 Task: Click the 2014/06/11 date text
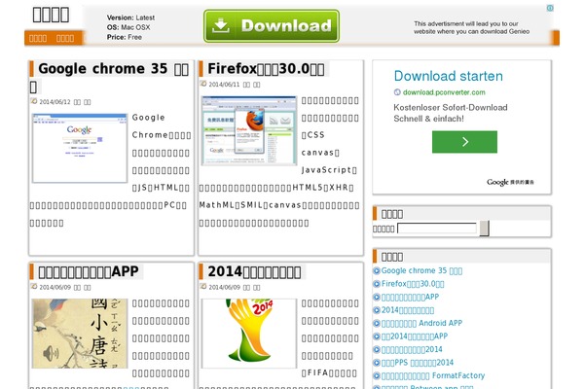[224, 85]
